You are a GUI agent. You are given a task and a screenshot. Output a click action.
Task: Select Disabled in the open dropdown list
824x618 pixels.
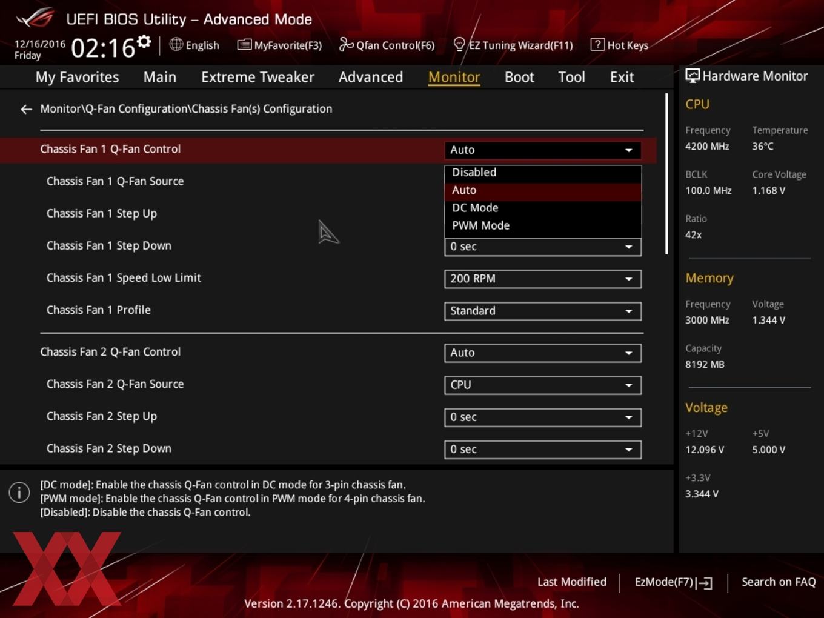coord(543,173)
